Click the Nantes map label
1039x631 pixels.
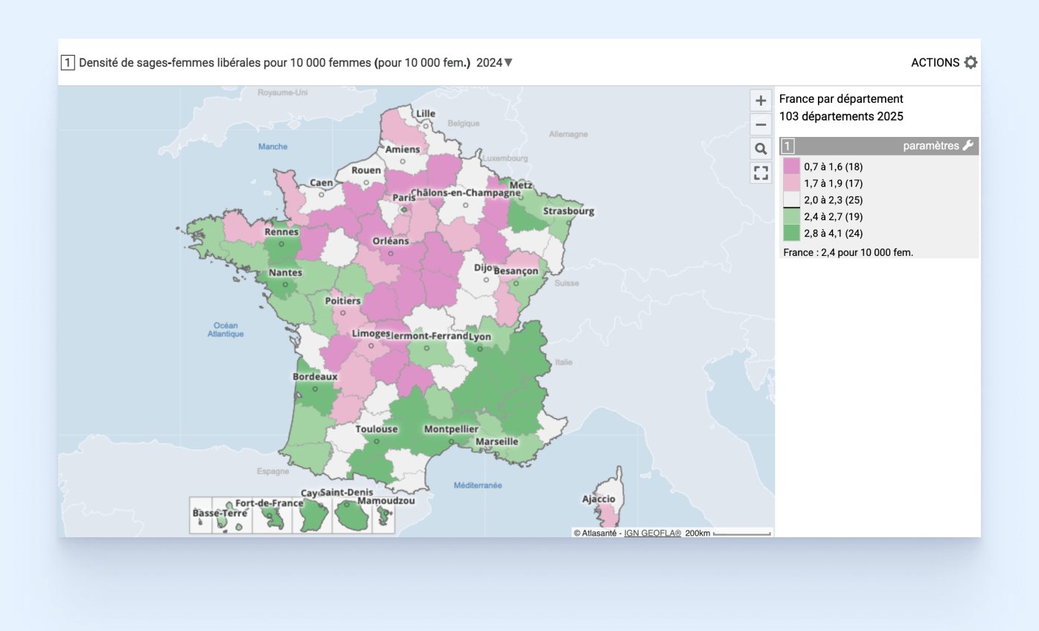286,273
